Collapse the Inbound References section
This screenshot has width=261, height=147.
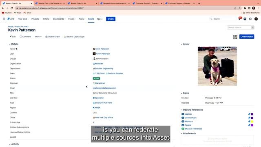[181, 110]
